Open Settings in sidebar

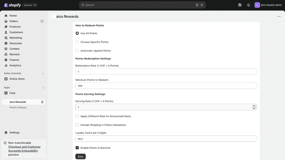[x=14, y=133]
